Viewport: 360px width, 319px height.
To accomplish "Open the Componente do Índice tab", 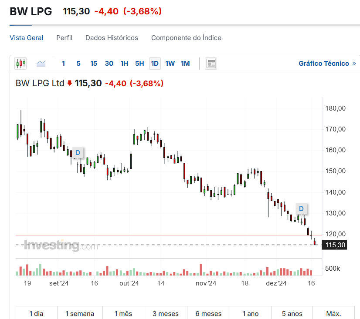I will [x=186, y=37].
